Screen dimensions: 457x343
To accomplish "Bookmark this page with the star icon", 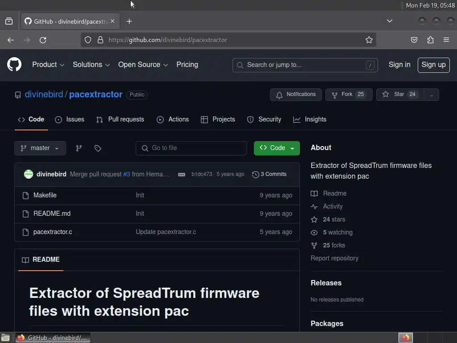I will [x=369, y=40].
